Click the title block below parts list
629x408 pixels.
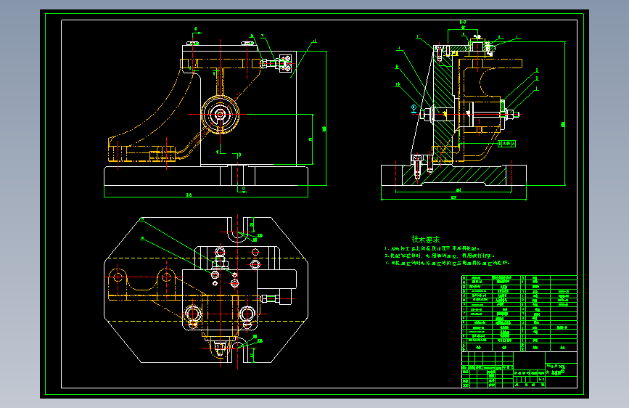519,370
